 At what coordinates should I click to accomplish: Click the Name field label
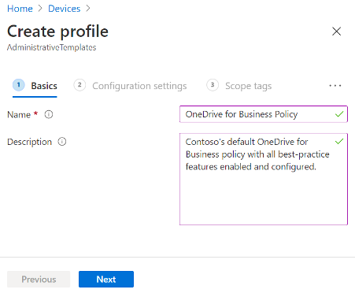[19, 115]
